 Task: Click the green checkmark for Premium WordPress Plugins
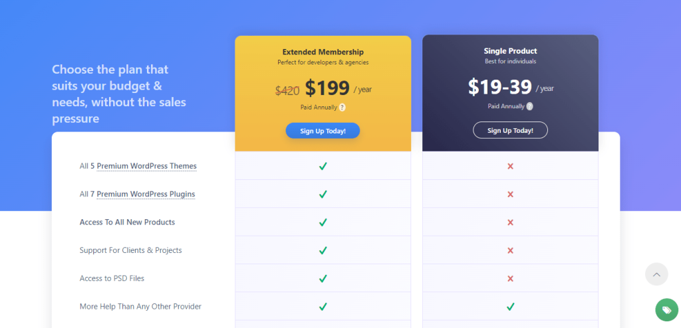click(323, 195)
